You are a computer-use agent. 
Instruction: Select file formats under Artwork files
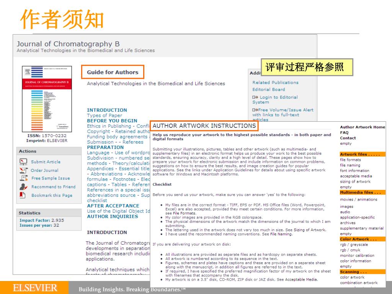[350, 160]
